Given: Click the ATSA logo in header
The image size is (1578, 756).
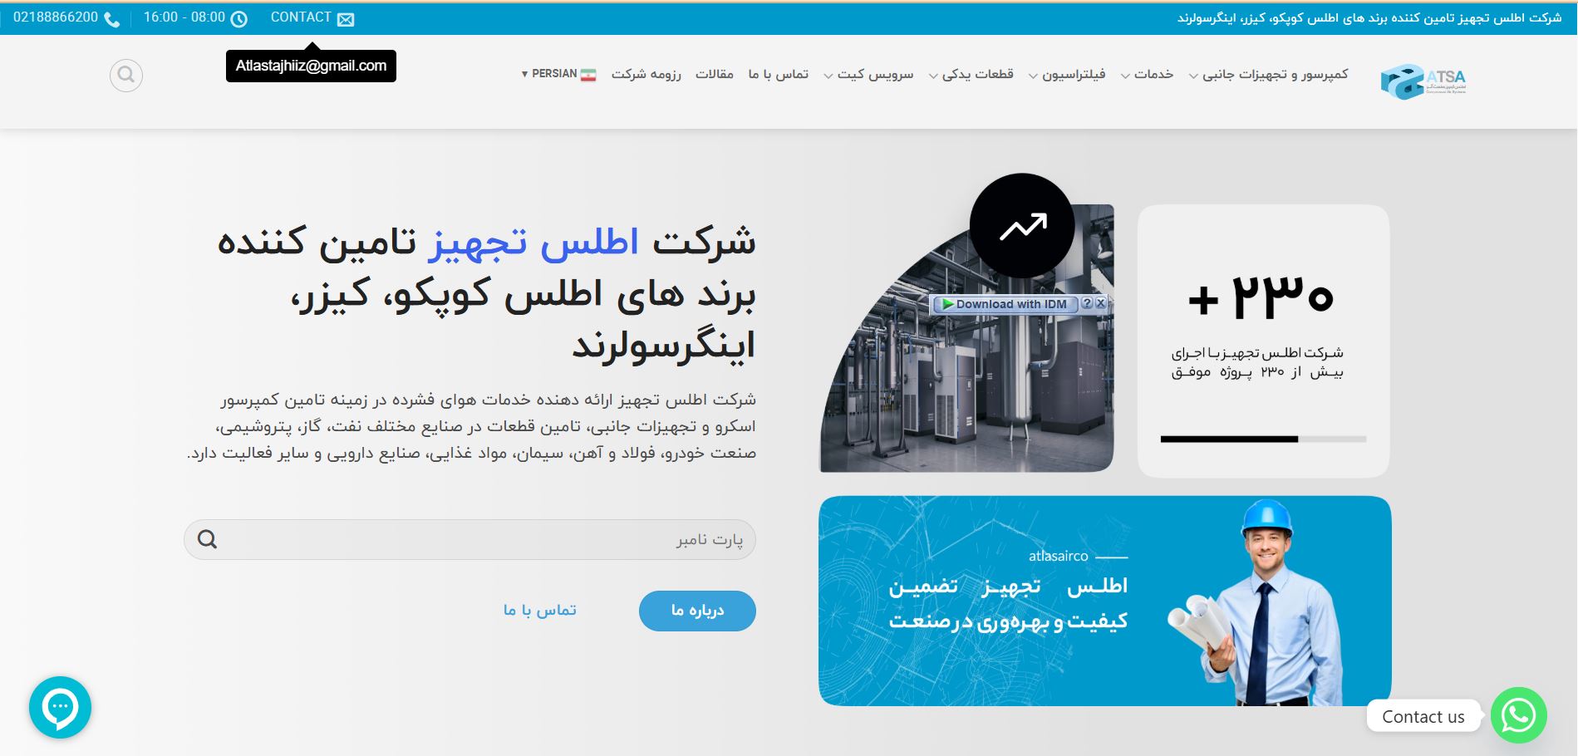Looking at the screenshot, I should [1423, 81].
